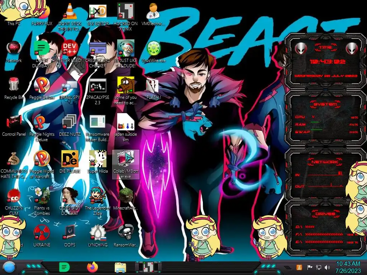The width and height of the screenshot is (367, 275).
Task: Open Ransomware Maker Build icon
Action: point(98,128)
